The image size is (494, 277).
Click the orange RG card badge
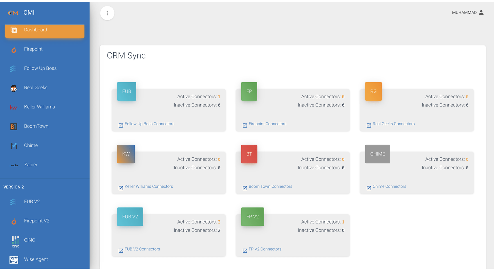[373, 91]
